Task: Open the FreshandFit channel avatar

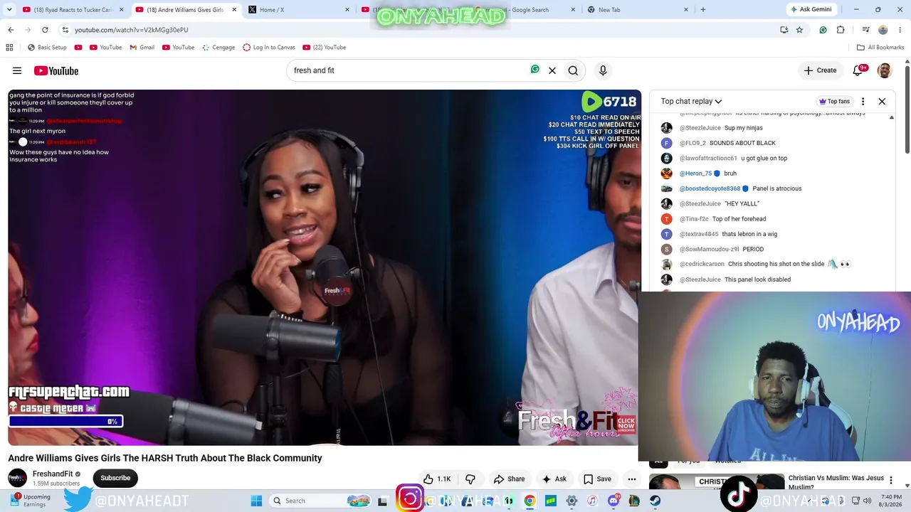Action: click(x=17, y=478)
